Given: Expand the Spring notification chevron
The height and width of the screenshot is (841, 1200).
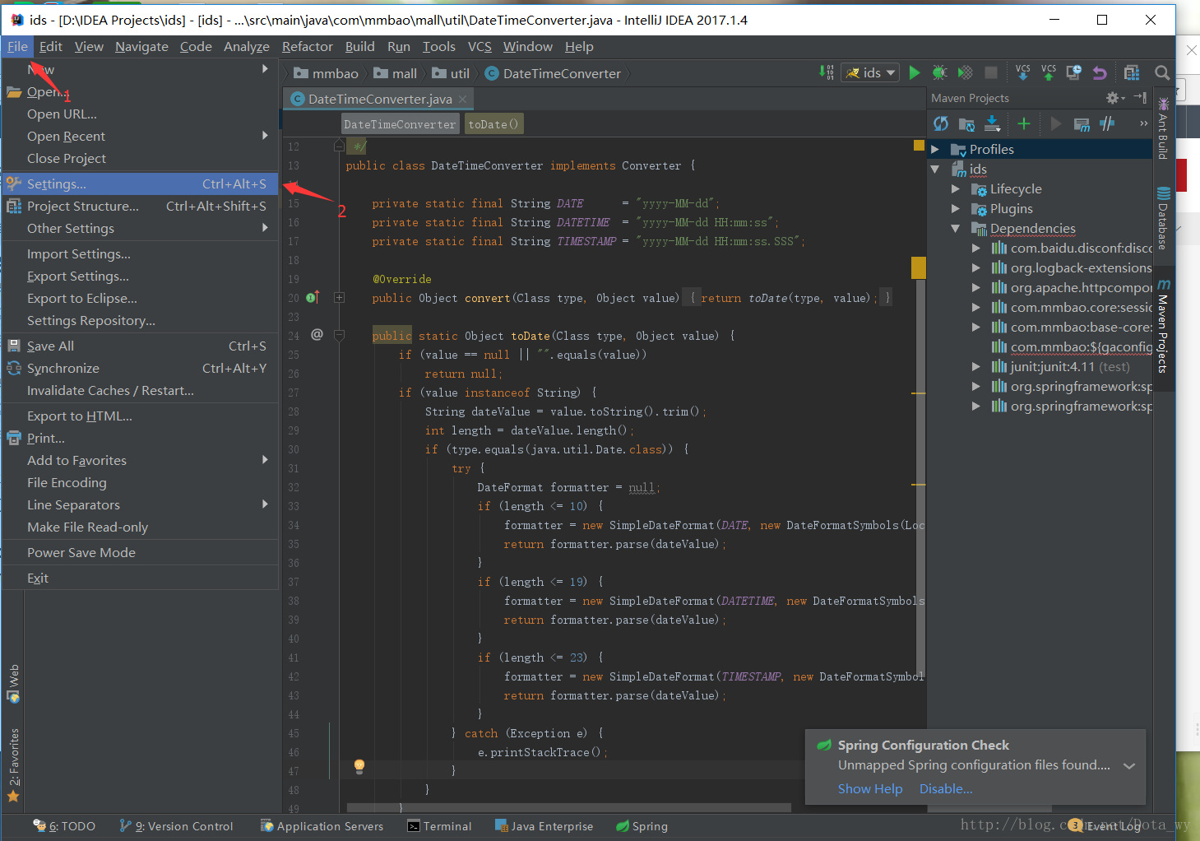Looking at the screenshot, I should point(1129,765).
